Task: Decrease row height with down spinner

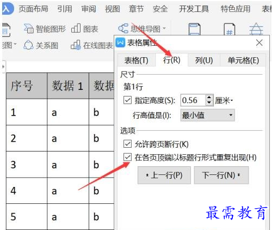Action: 209,103
